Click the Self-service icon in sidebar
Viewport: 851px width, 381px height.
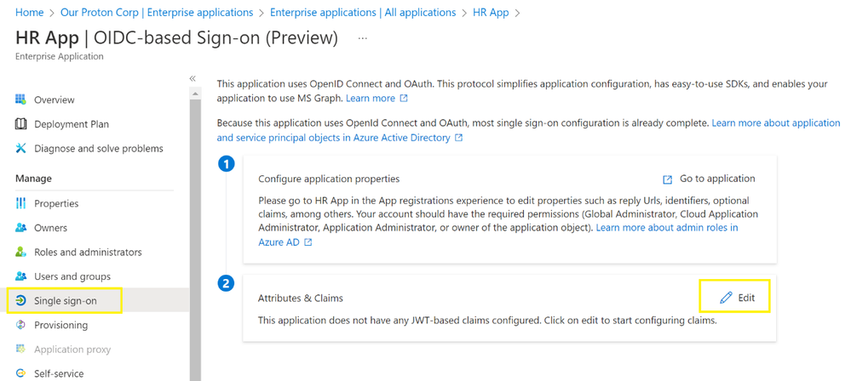point(20,373)
